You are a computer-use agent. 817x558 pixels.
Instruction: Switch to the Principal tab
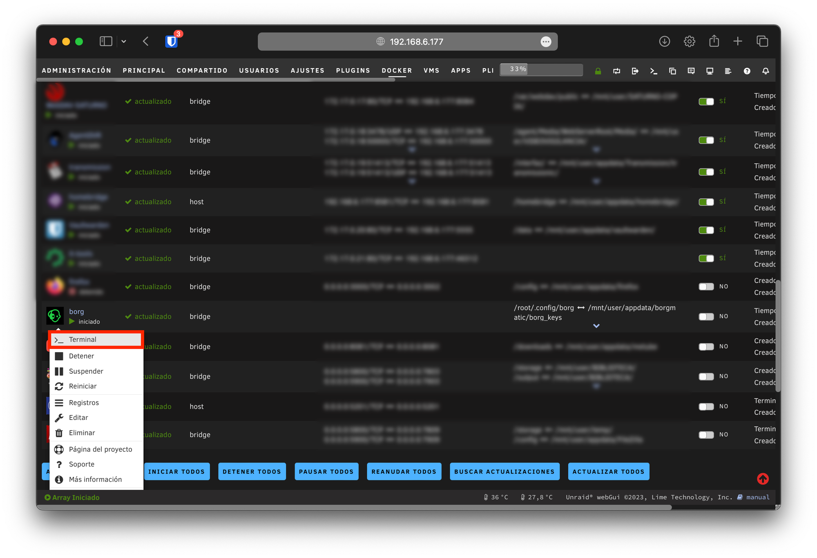coord(144,70)
